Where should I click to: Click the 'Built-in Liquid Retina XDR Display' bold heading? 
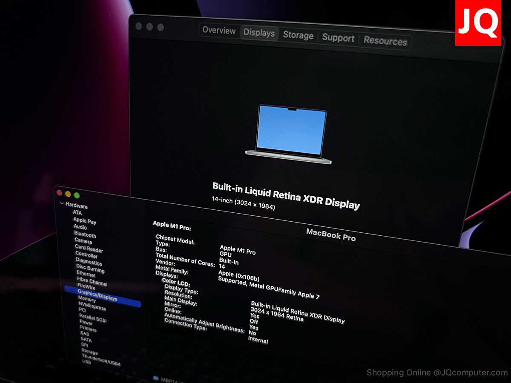[x=286, y=196]
